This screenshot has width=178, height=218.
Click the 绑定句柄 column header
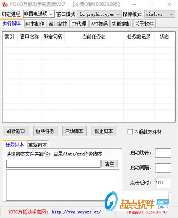point(53,37)
